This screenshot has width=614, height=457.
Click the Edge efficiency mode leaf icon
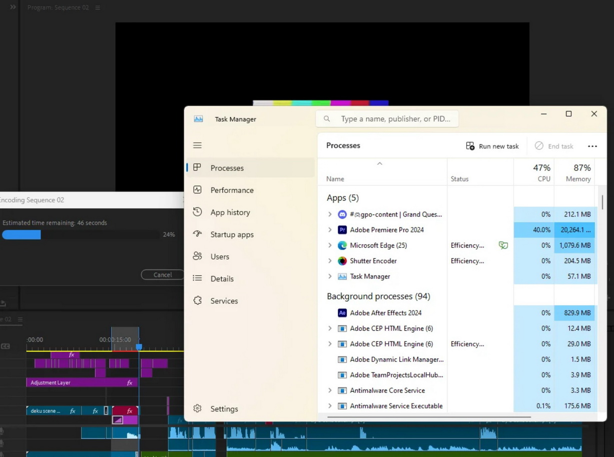pyautogui.click(x=503, y=245)
